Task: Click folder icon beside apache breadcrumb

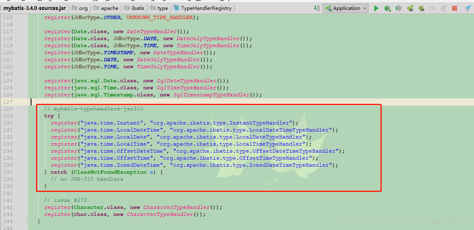Action: pyautogui.click(x=96, y=8)
